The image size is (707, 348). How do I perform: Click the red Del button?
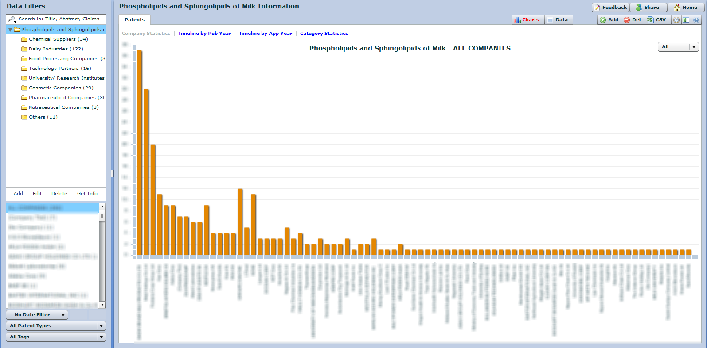[633, 20]
